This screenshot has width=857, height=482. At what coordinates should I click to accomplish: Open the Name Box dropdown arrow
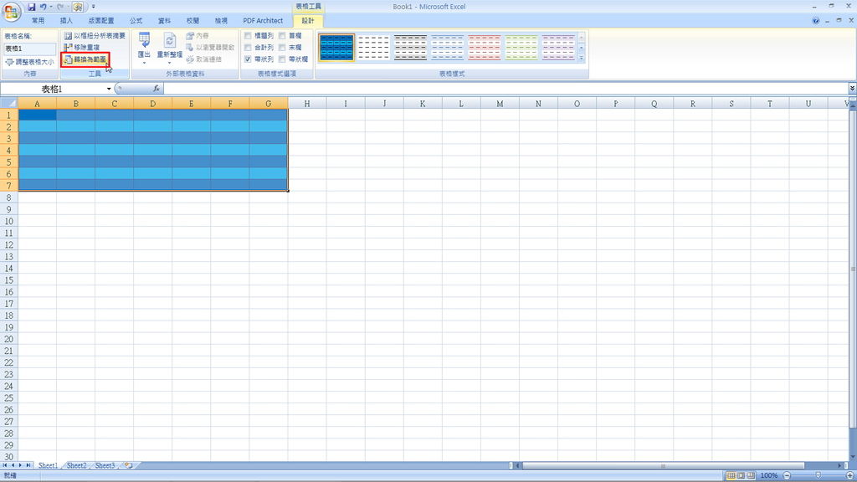[109, 89]
